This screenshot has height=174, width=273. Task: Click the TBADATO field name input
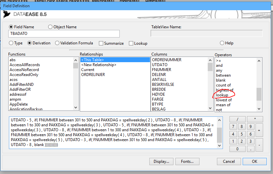64,34
